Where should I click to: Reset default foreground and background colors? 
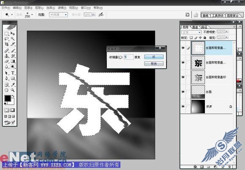point(5,104)
